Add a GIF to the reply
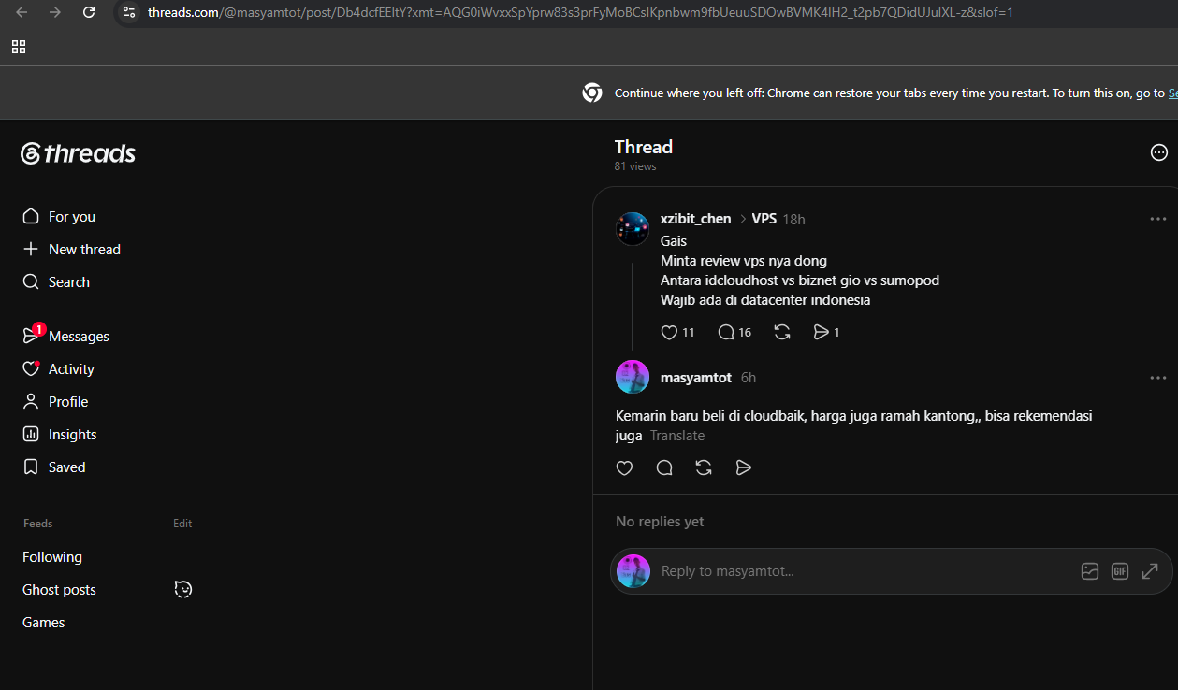 pos(1120,571)
